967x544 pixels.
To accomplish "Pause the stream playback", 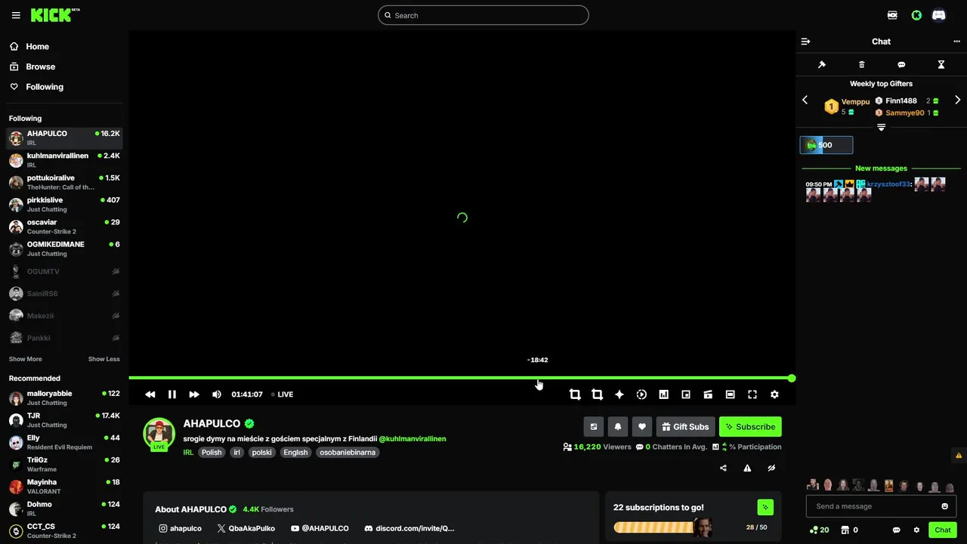I will tap(172, 394).
